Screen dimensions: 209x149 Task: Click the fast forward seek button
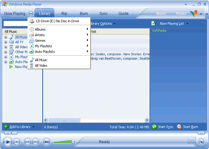[x=201, y=133]
